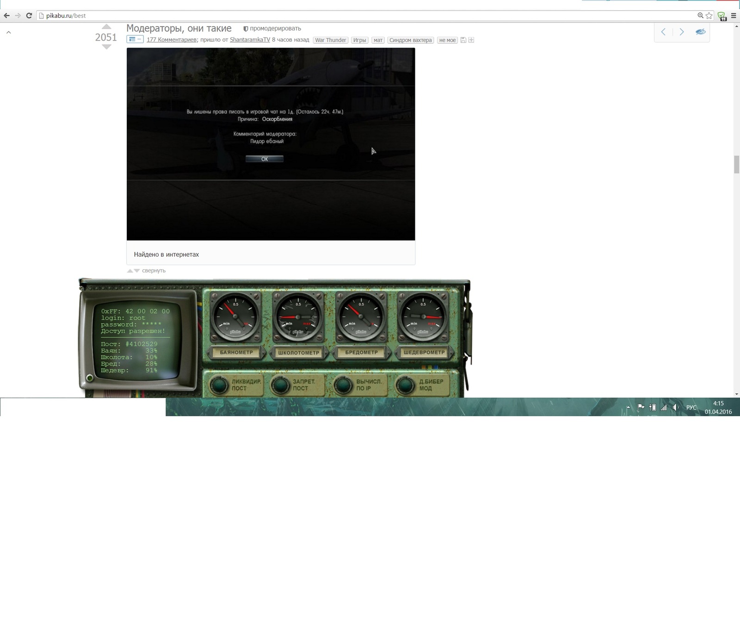The height and width of the screenshot is (635, 740).
Task: Open the browser zoom magnifier icon
Action: click(x=700, y=16)
